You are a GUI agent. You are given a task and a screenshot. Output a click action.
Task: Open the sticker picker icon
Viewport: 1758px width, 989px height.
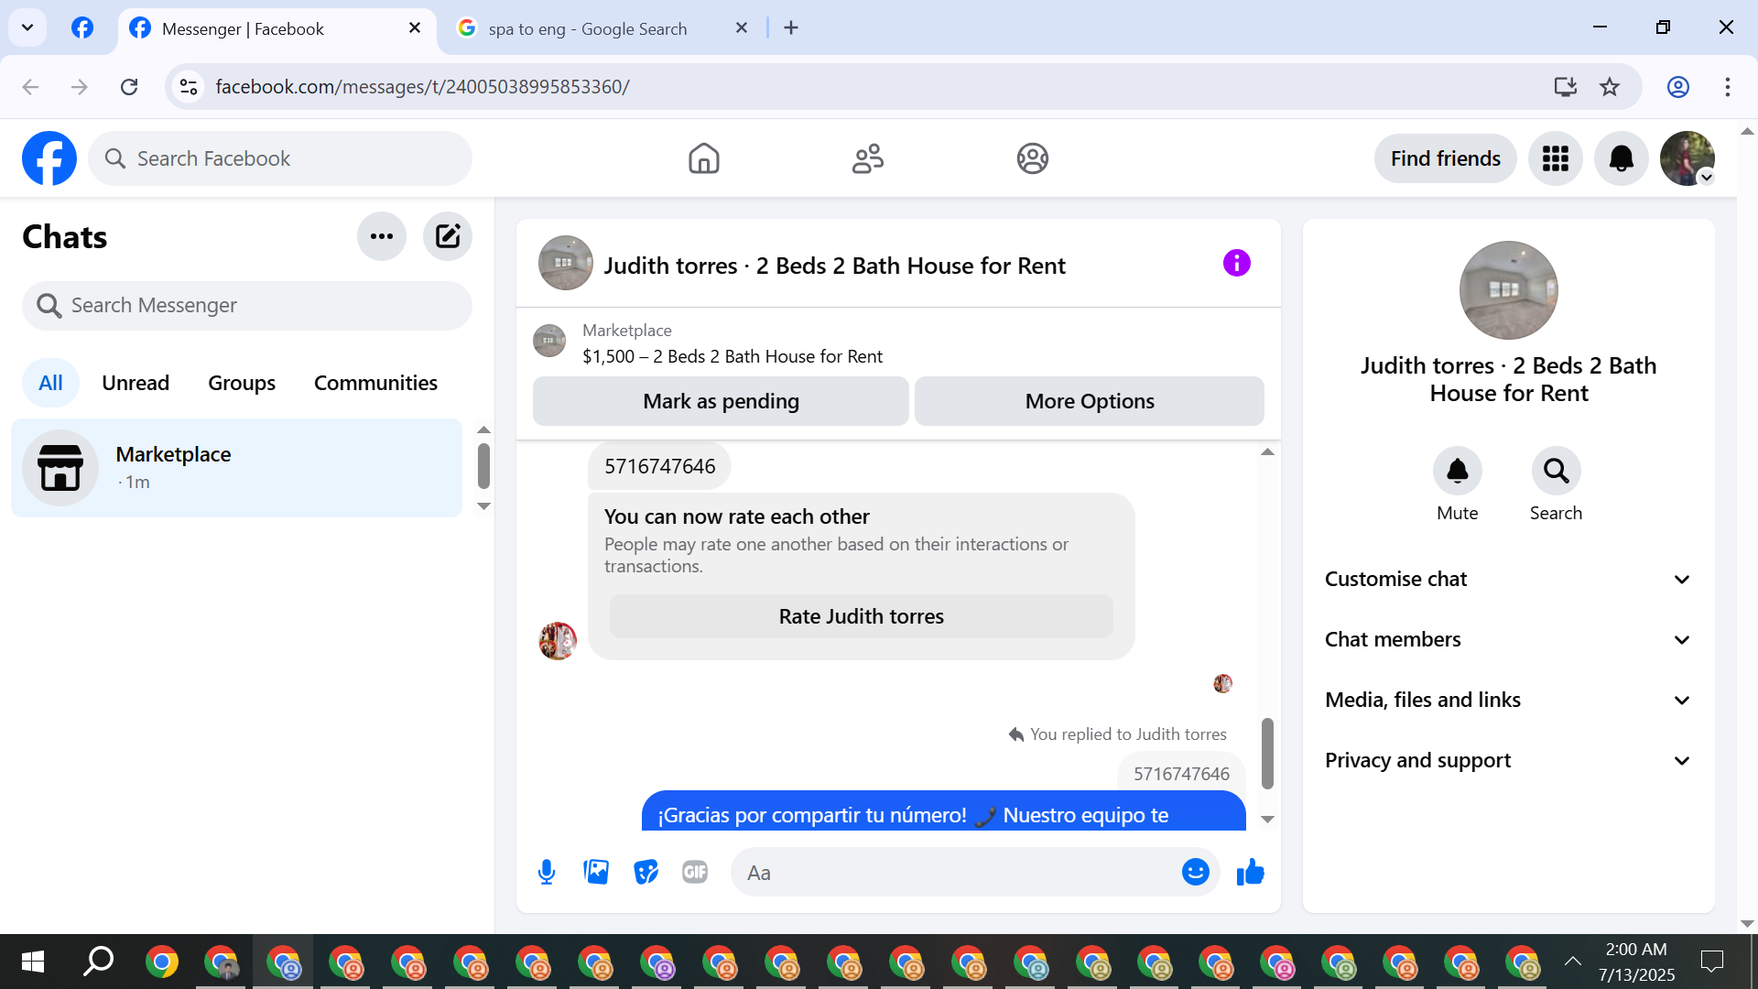[x=646, y=872]
